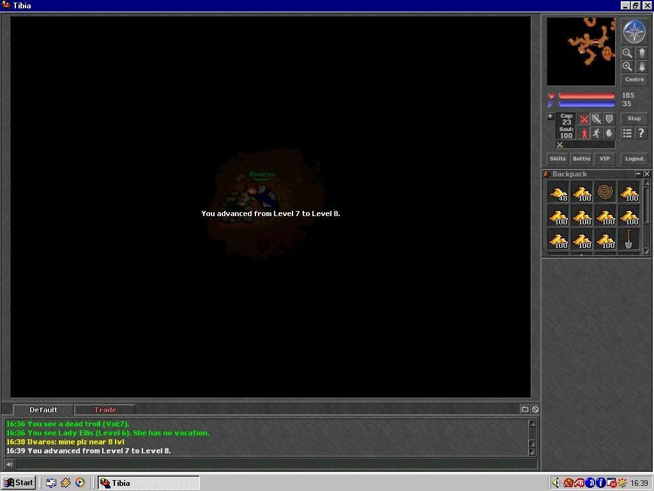Viewport: 654px width, 491px height.
Task: Centre the minimap with the Centre button
Action: click(634, 79)
